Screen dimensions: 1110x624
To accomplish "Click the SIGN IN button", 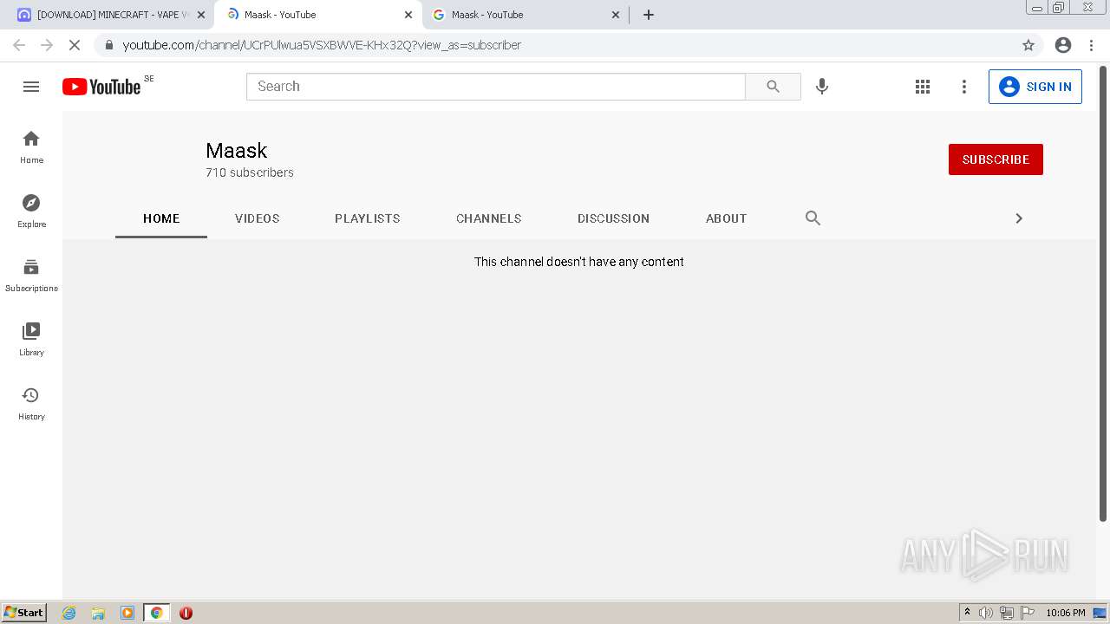I will click(x=1035, y=87).
